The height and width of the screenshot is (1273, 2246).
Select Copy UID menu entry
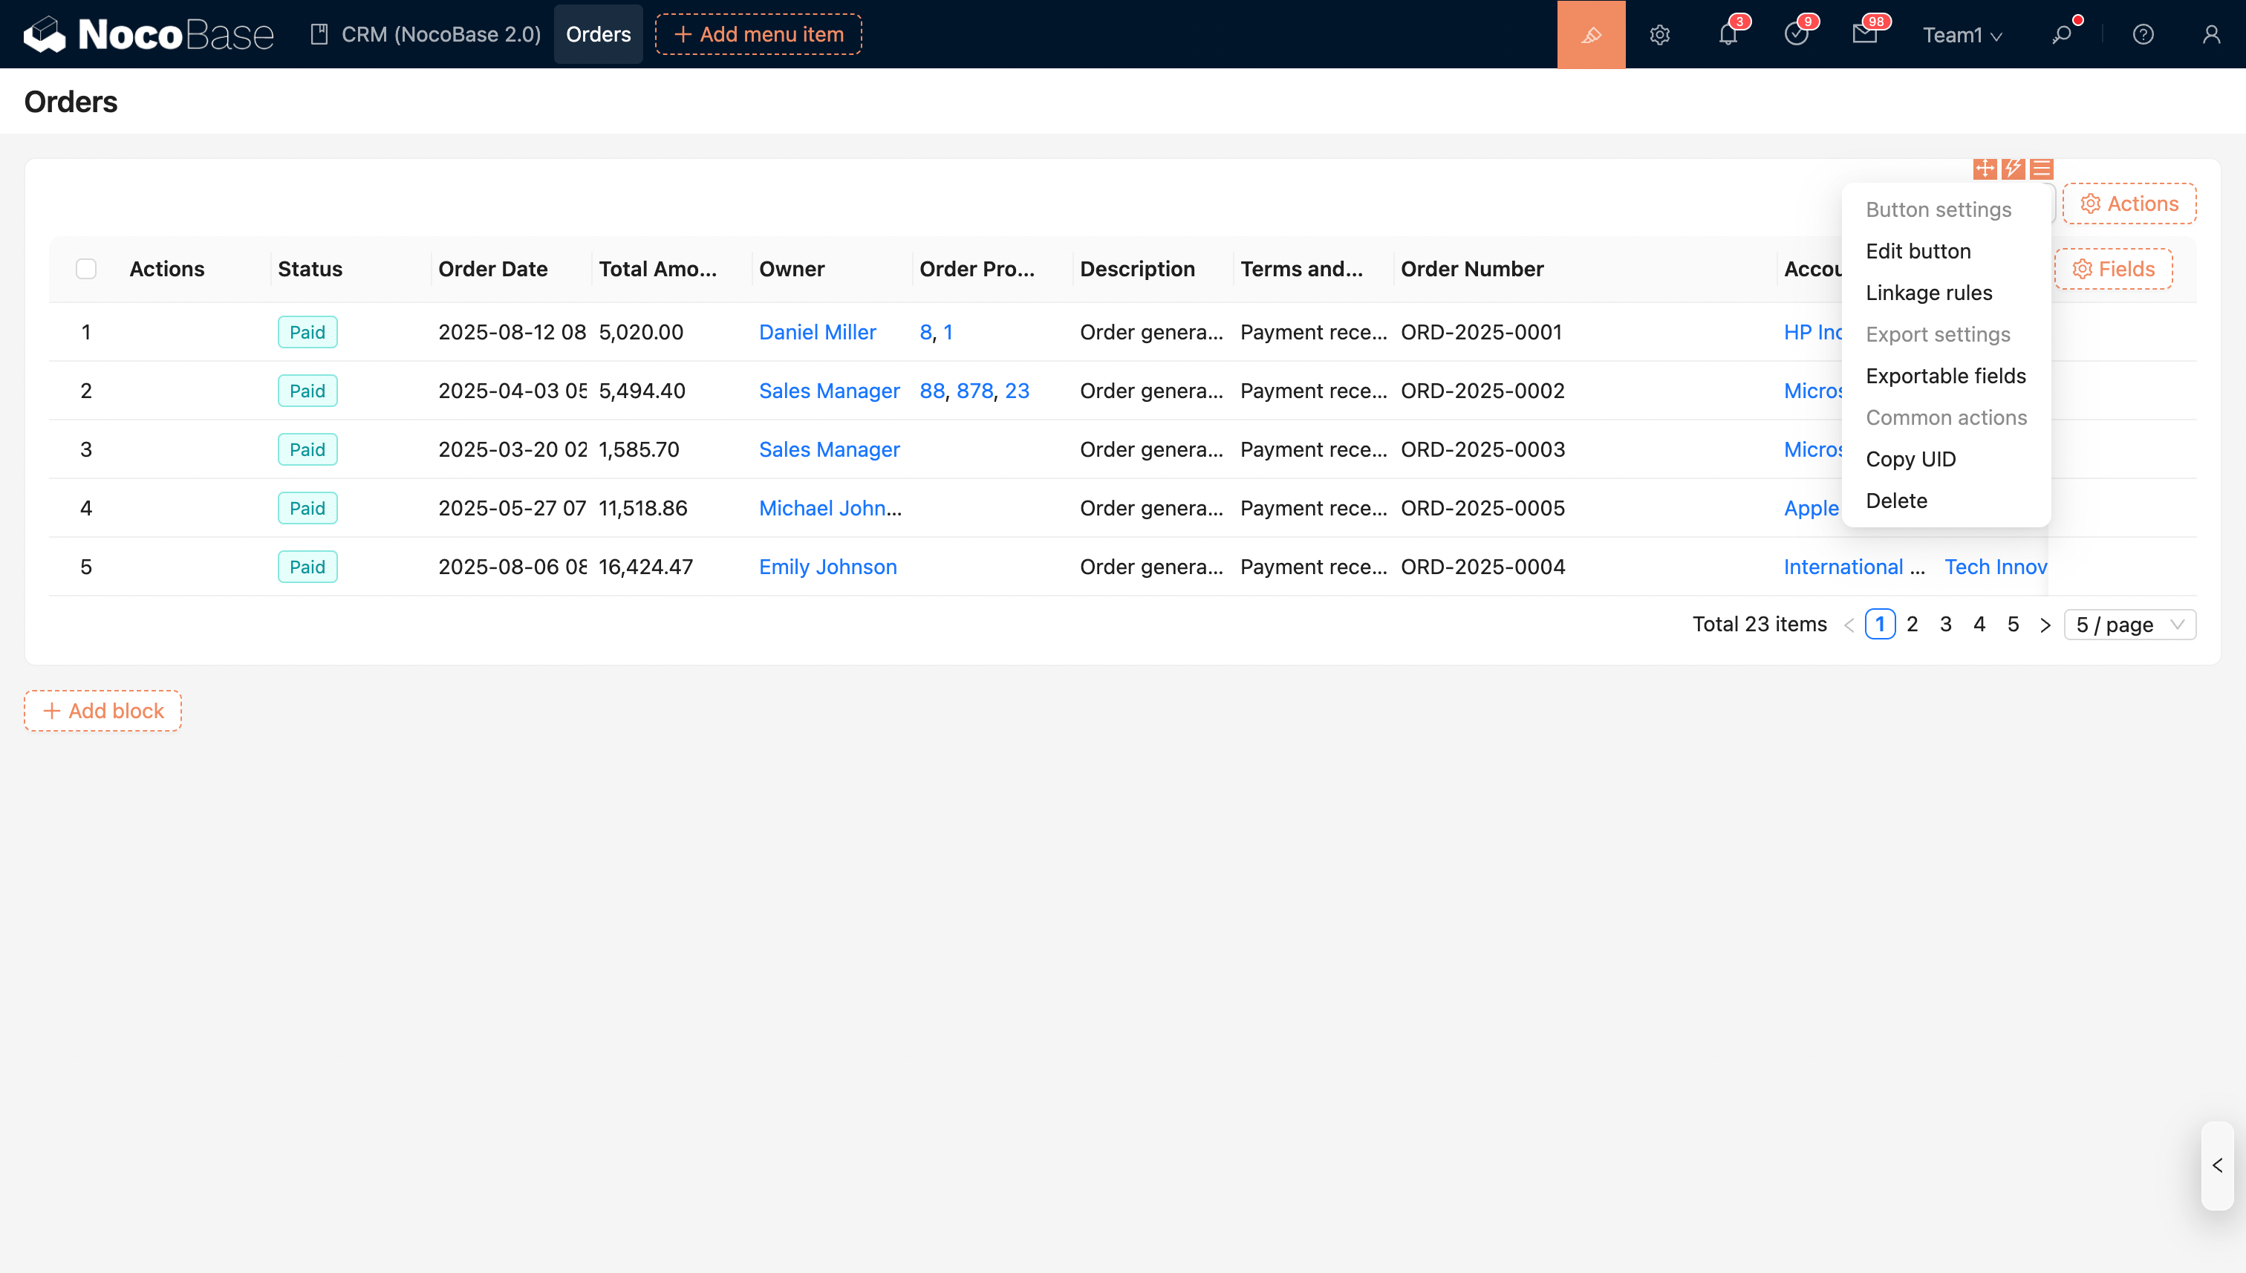coord(1910,458)
